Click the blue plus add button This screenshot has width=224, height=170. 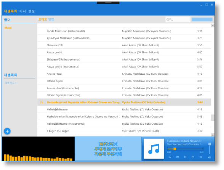[7, 131]
